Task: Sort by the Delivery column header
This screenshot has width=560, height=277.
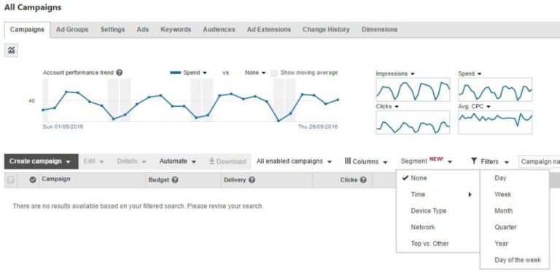Action: click(235, 180)
